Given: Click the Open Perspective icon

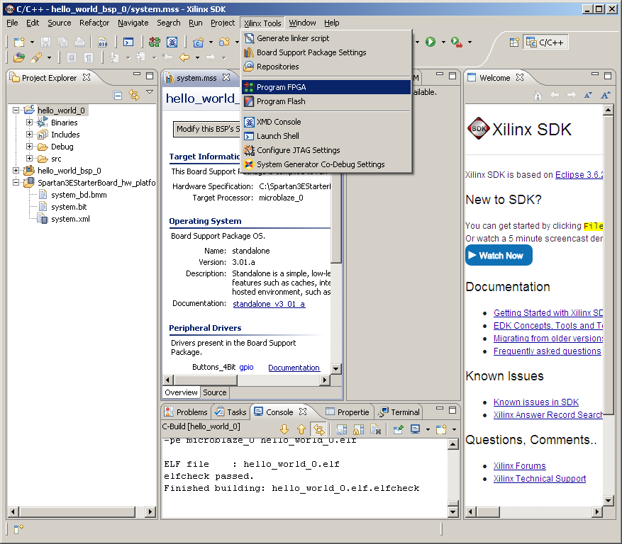Looking at the screenshot, I should (x=514, y=42).
